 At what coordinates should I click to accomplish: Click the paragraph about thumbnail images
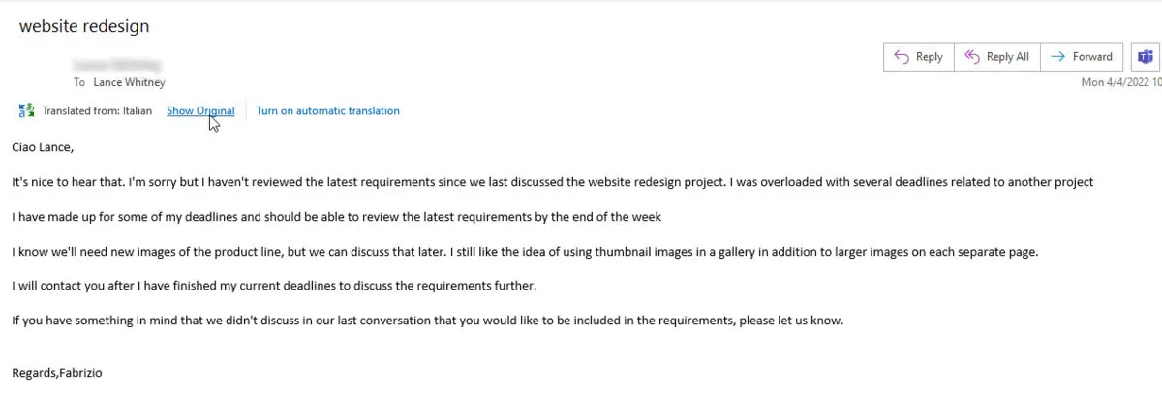pos(524,252)
